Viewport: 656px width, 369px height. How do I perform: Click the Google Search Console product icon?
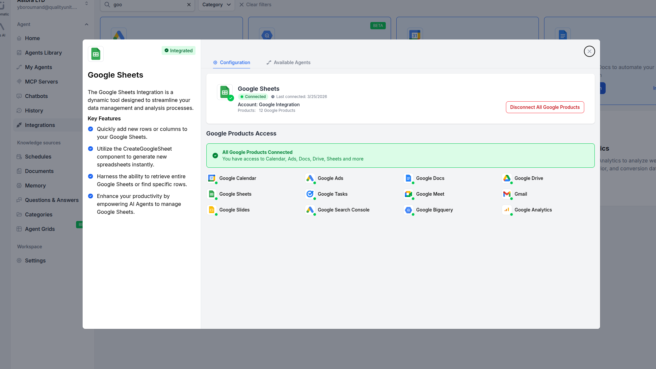click(x=310, y=210)
